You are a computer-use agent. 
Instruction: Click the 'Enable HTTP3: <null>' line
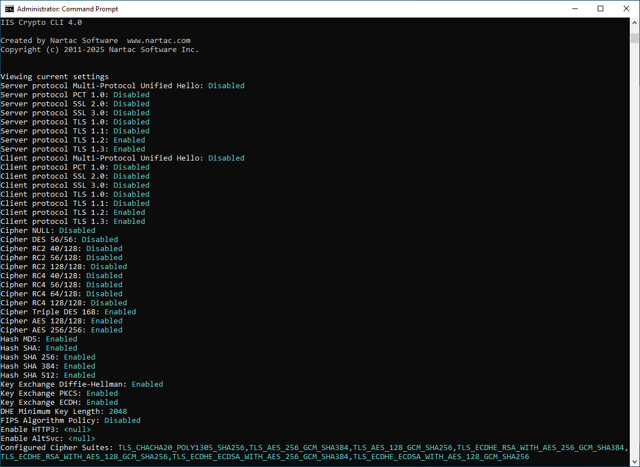(46, 430)
